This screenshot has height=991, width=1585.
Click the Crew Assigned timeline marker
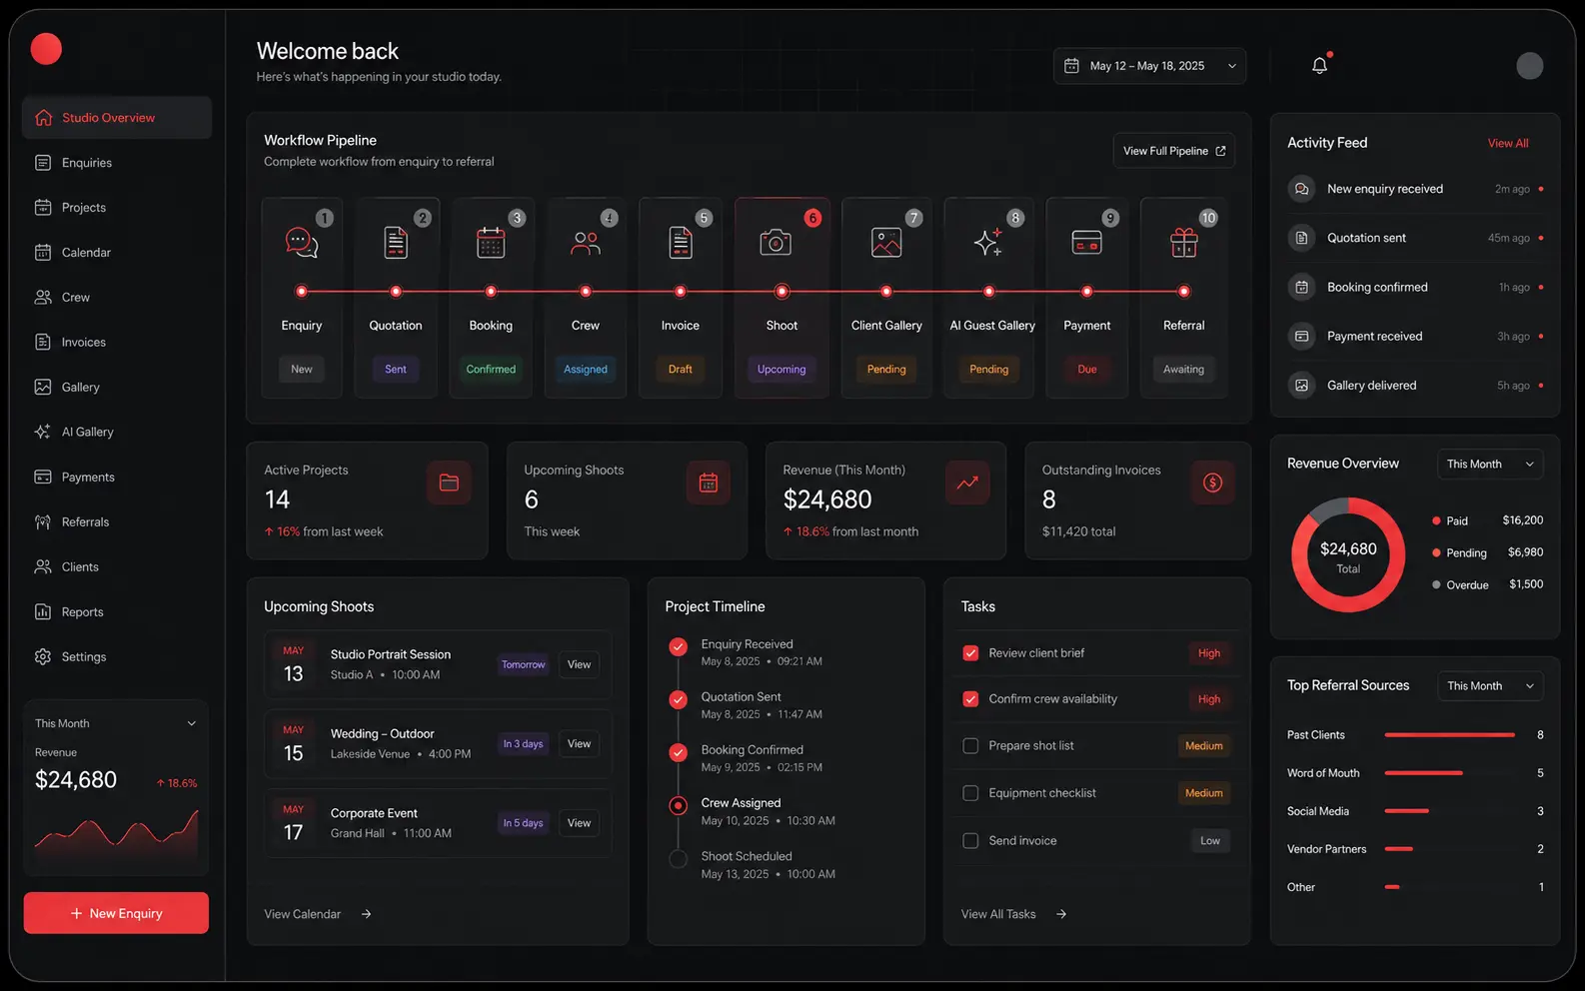click(678, 805)
